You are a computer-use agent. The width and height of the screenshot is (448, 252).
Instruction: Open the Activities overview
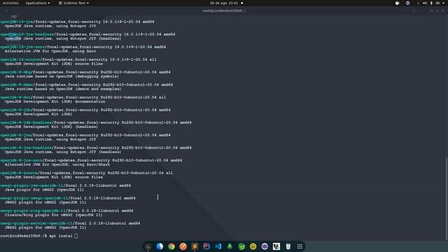point(10,3)
